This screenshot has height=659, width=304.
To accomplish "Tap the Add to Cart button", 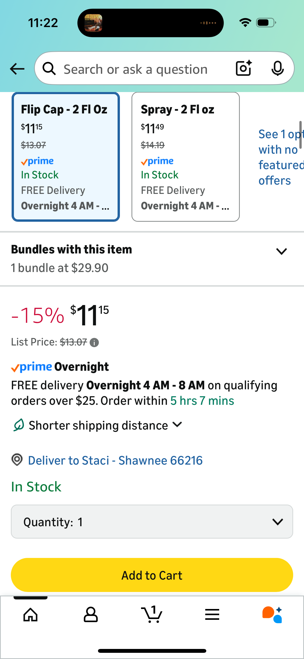I will (152, 575).
